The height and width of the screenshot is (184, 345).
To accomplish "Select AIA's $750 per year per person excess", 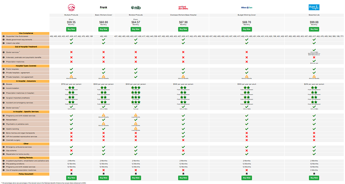I will [x=71, y=84].
